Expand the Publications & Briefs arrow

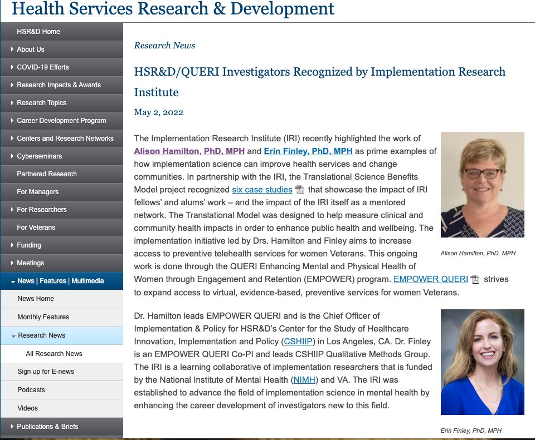(12, 427)
